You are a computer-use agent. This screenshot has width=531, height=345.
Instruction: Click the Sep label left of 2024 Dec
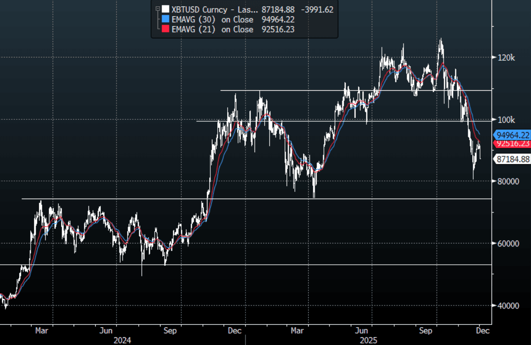(x=170, y=331)
